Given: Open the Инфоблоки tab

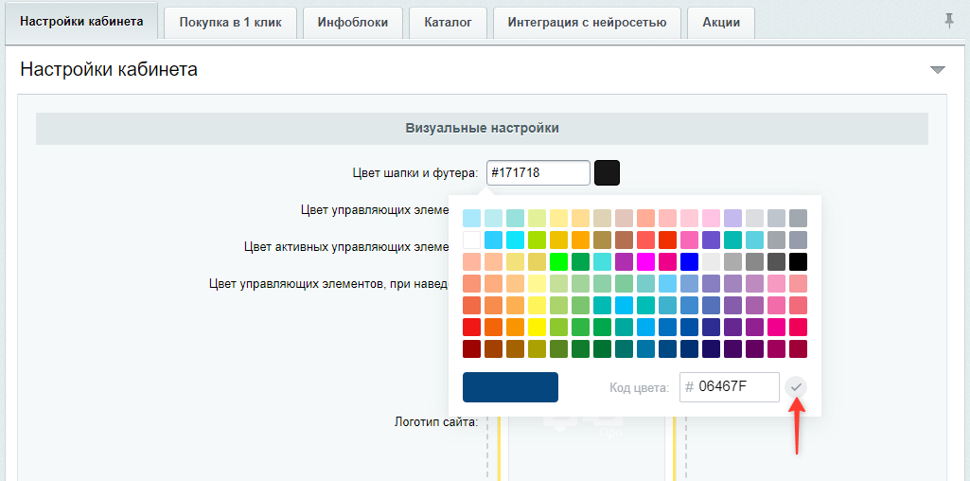Looking at the screenshot, I should click(x=353, y=23).
